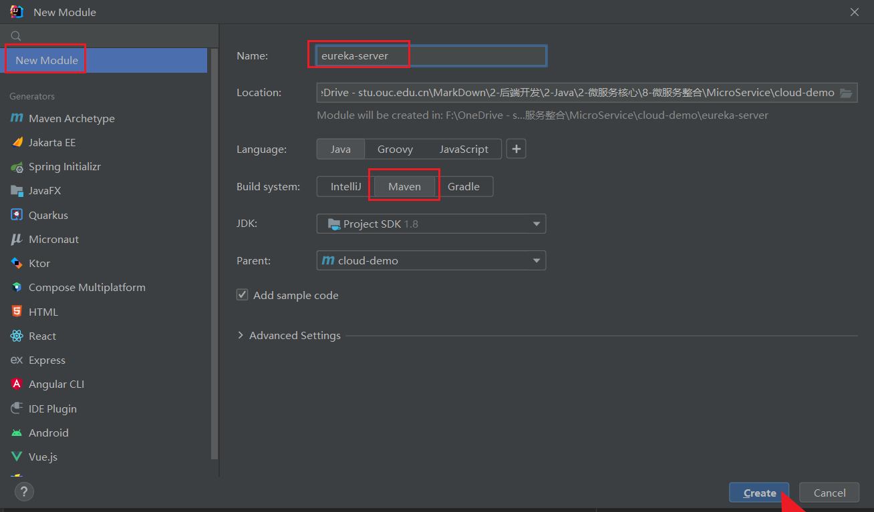Viewport: 874px width, 512px height.
Task: Choose Maven build system
Action: (x=405, y=187)
